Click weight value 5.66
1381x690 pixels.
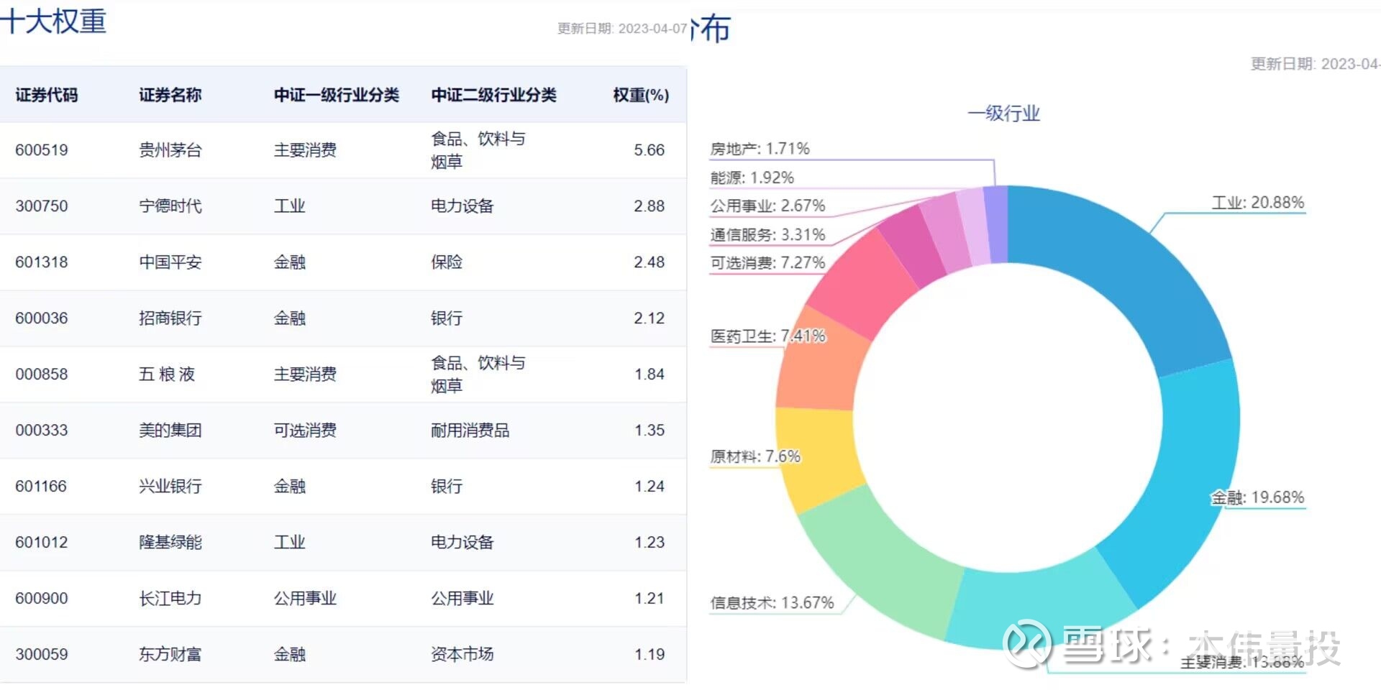(649, 150)
